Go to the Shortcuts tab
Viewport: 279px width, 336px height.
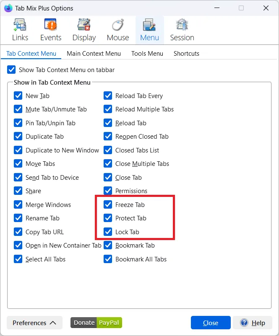(186, 54)
